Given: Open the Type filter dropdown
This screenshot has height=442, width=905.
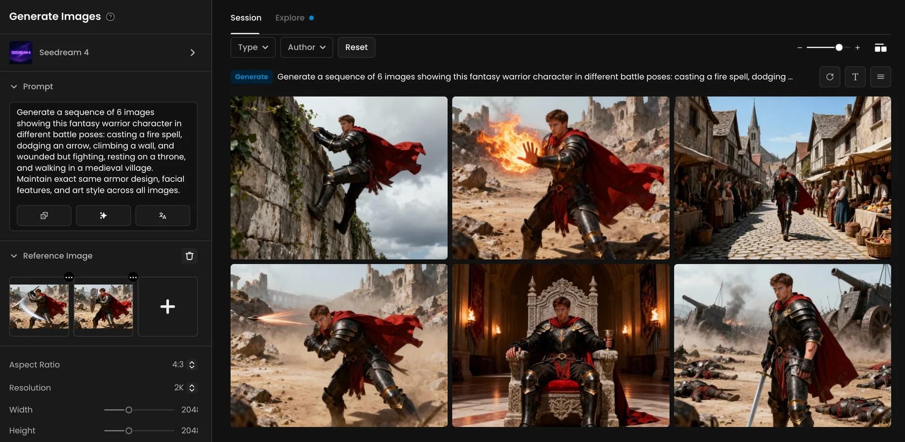Looking at the screenshot, I should (253, 47).
